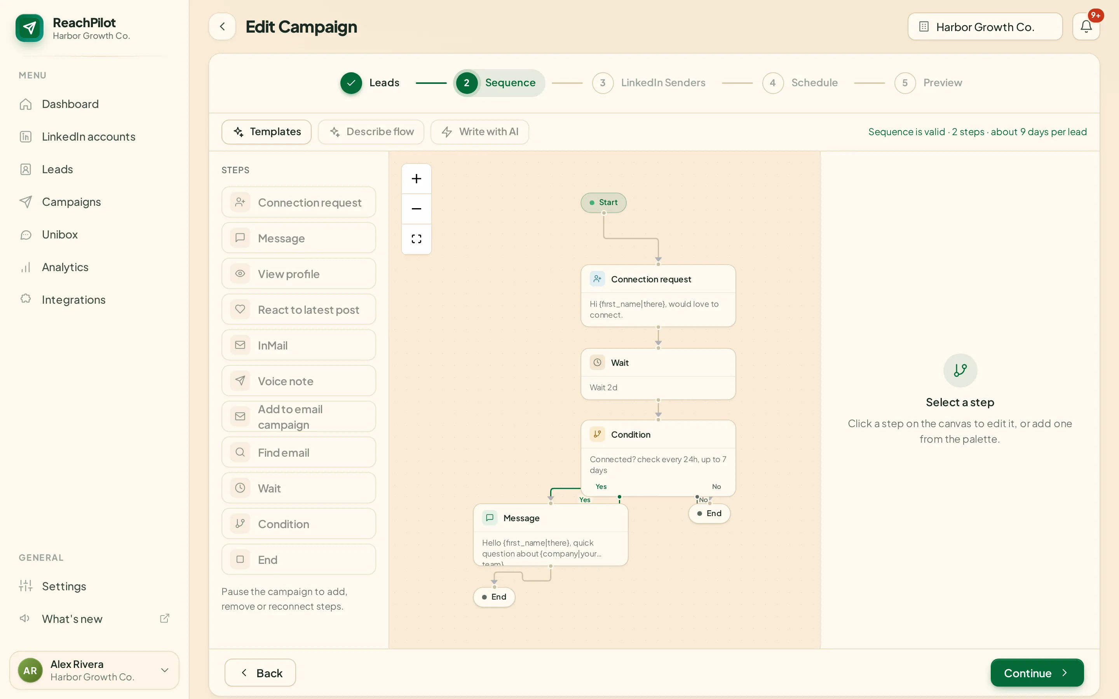Viewport: 1119px width, 699px height.
Task: Zoom in on the sequence canvas
Action: (416, 179)
